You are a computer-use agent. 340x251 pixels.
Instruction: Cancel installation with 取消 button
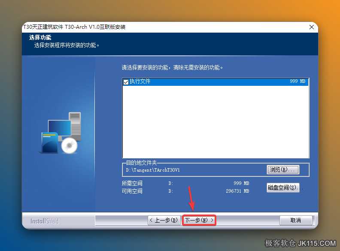296,220
